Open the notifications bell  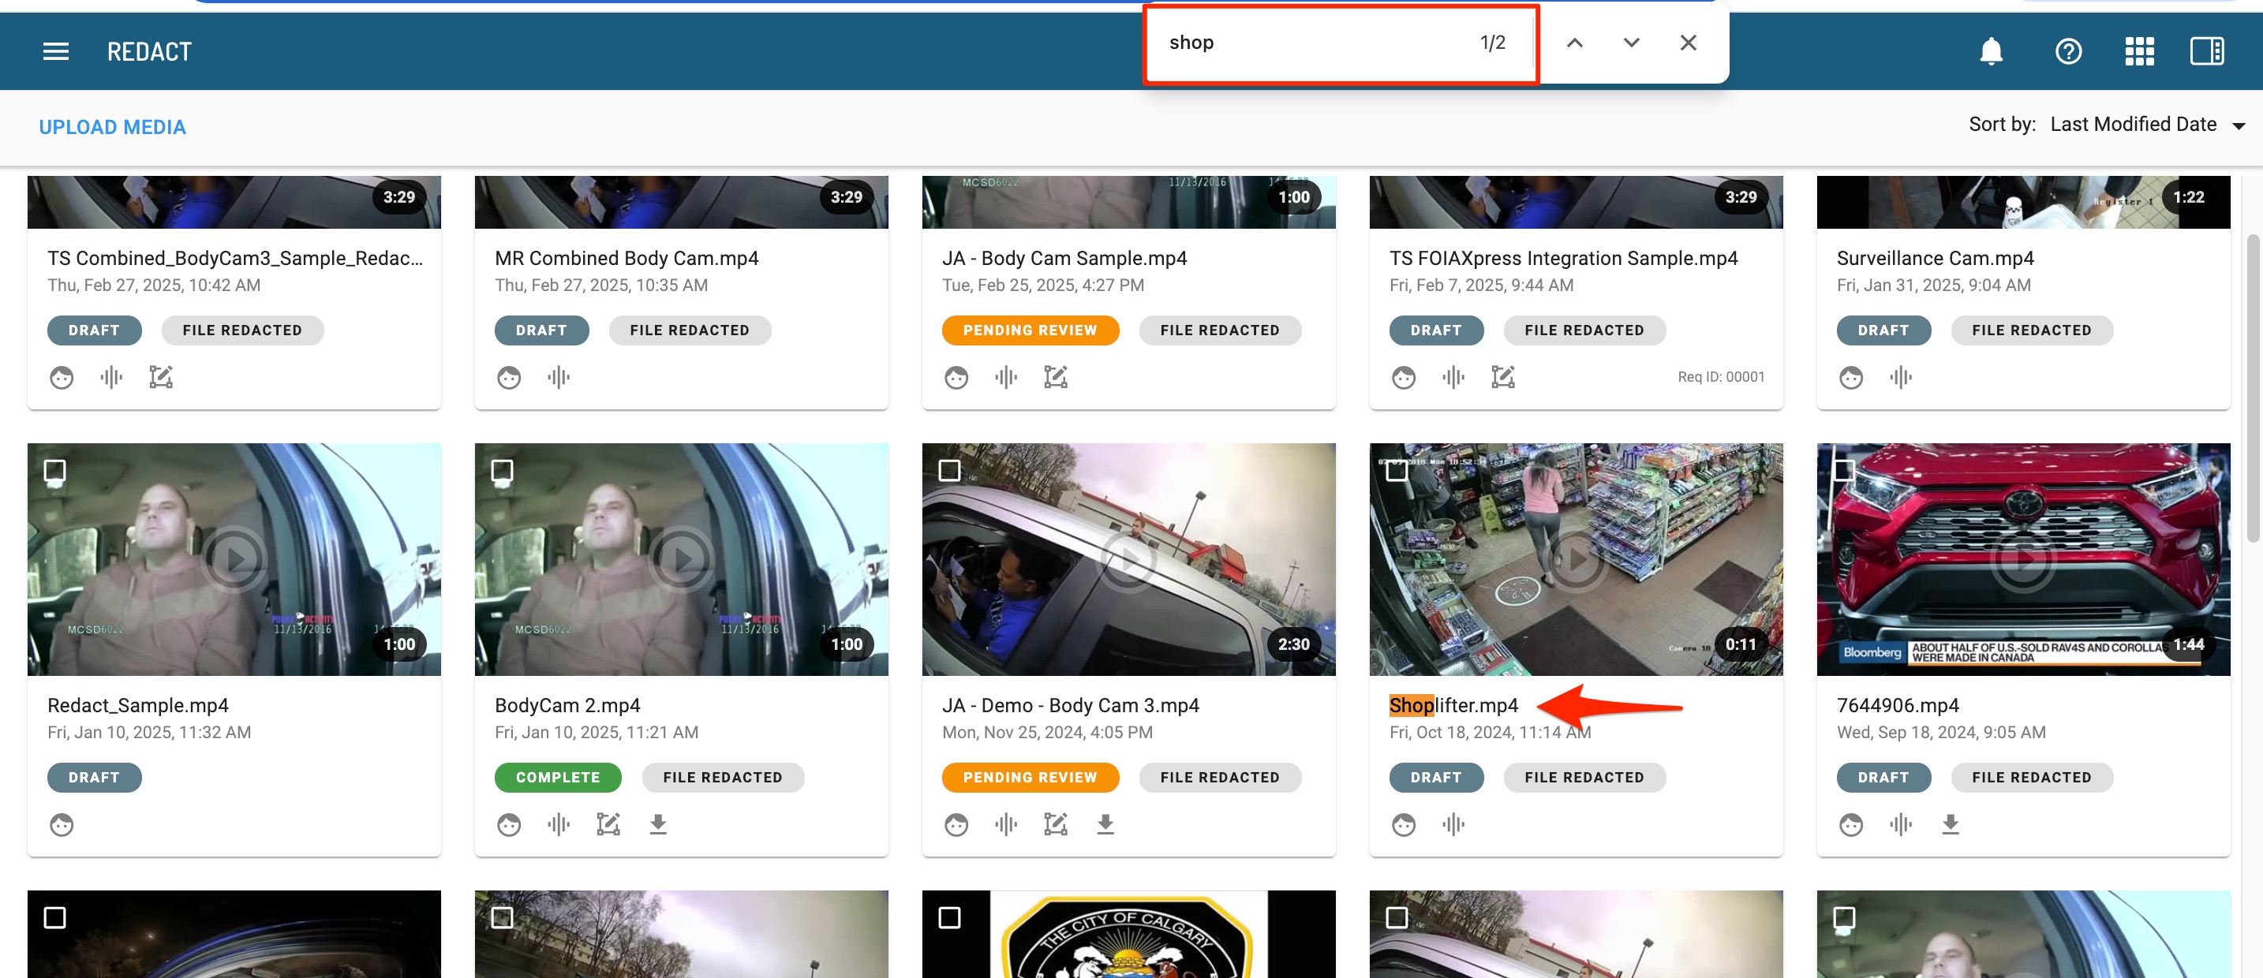click(x=1991, y=52)
